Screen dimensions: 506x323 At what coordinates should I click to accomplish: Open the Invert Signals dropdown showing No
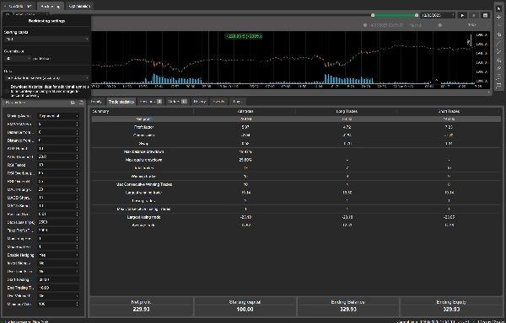coord(58,263)
